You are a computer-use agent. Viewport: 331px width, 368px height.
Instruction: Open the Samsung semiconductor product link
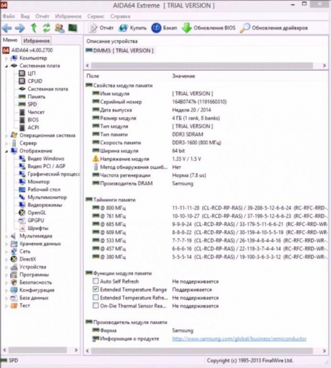coord(239,339)
